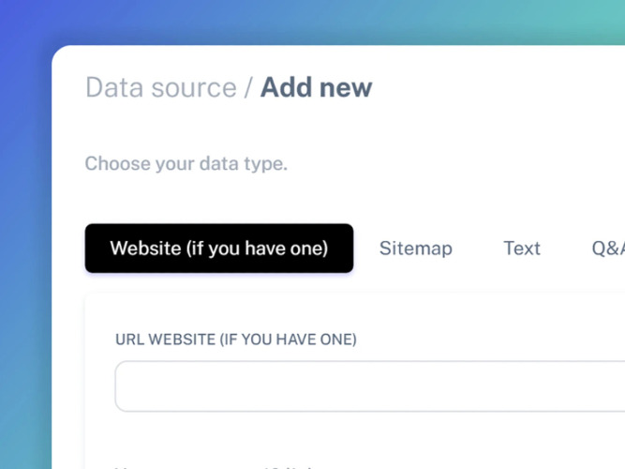Click the 'URL WEBSITE (IF YOU HAVE ONE)' label
Screen dimensions: 625x469
pos(235,340)
